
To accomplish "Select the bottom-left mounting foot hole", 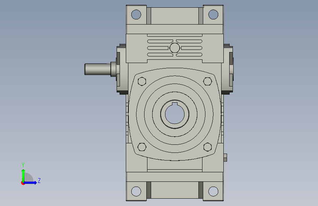I will (136, 191).
